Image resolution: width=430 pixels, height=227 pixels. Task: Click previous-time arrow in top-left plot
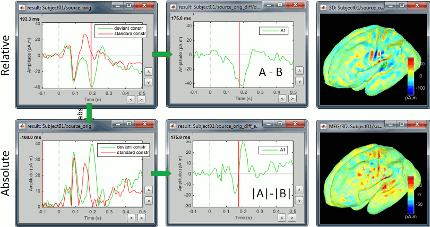[131, 99]
